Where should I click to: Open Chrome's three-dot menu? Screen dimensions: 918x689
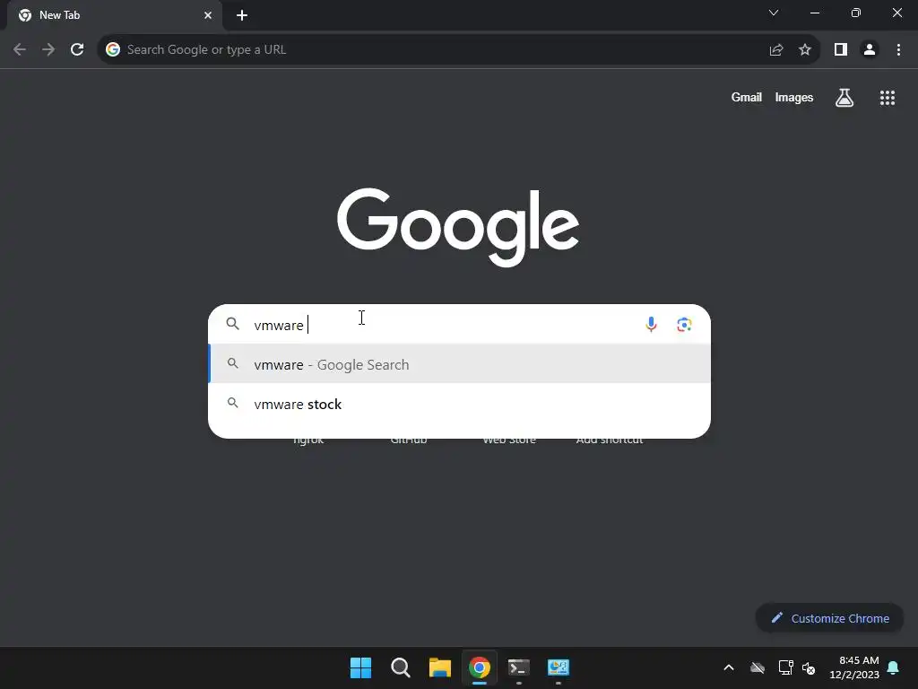[898, 50]
